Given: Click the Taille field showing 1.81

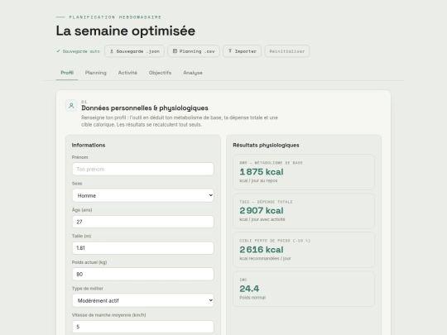Looking at the screenshot, I should (x=143, y=248).
